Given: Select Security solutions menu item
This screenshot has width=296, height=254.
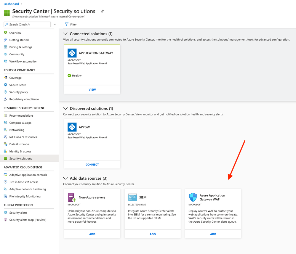Looking at the screenshot, I should click(29, 158).
